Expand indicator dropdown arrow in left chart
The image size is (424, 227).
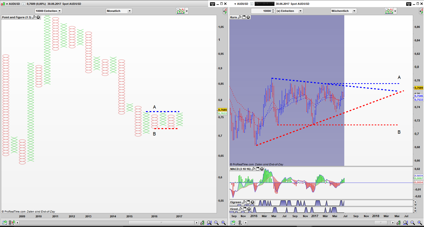click(187, 11)
